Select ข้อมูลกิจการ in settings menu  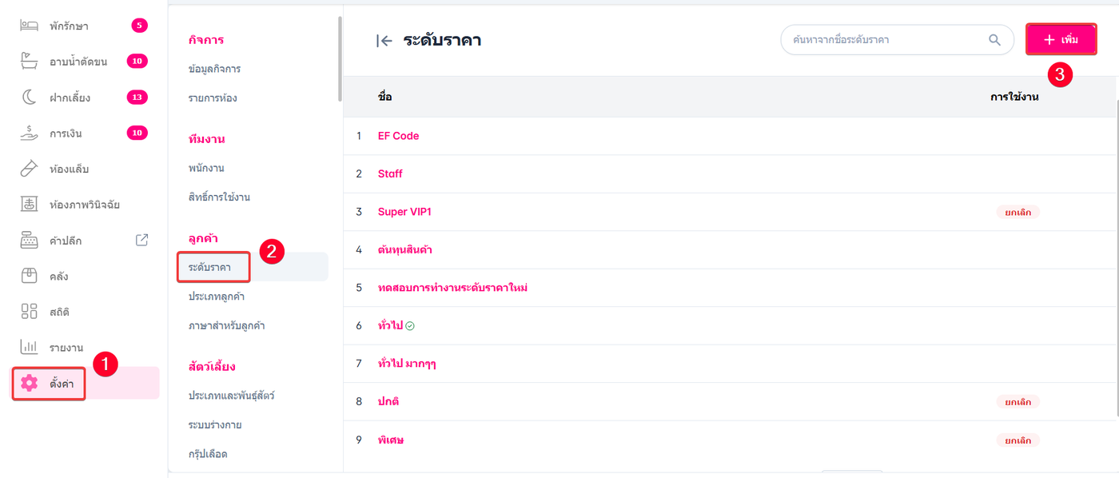[x=214, y=69]
